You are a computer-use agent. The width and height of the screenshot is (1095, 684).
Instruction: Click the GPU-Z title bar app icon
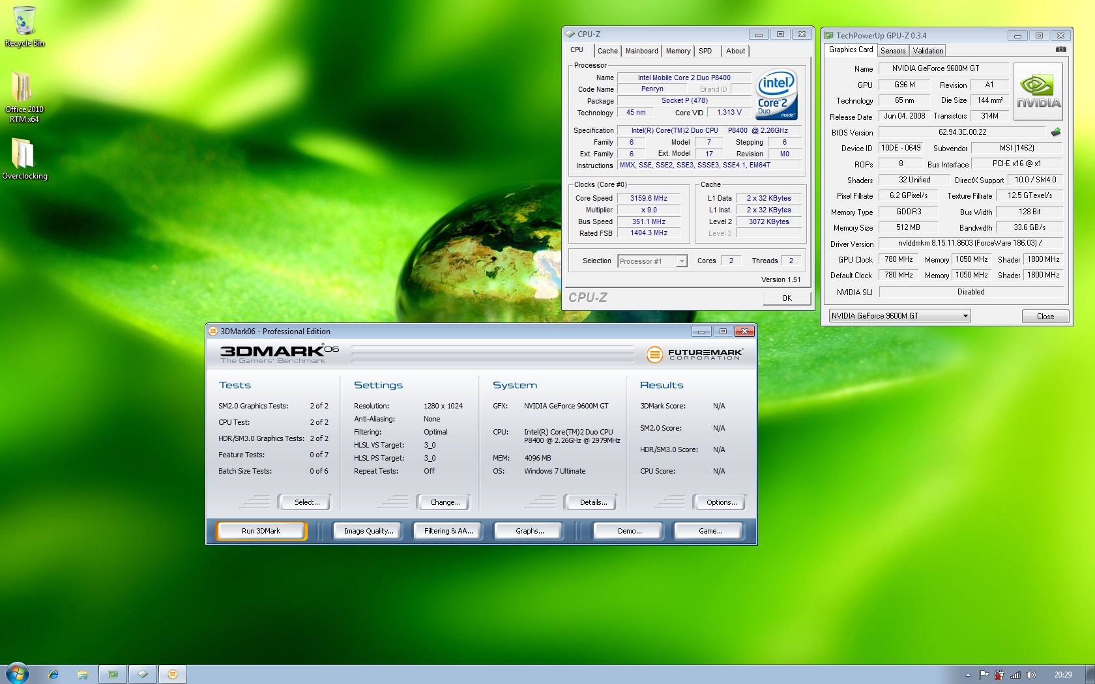pyautogui.click(x=829, y=35)
